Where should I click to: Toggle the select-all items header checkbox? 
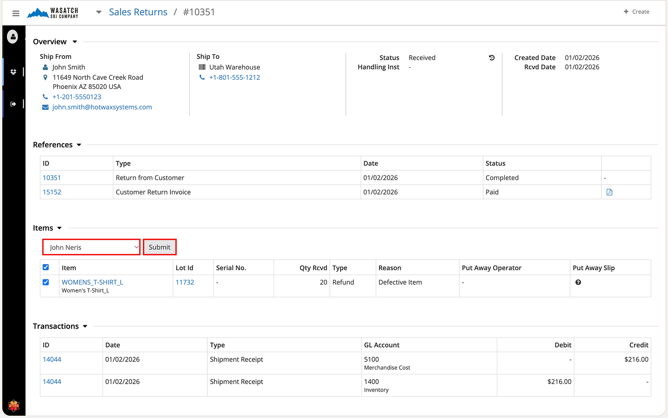click(x=46, y=267)
